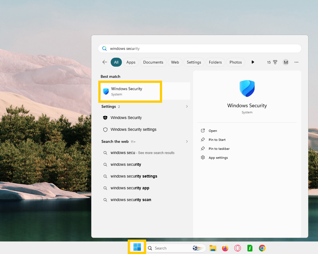This screenshot has width=318, height=254.
Task: Click the windows security search input field
Action: coord(199,48)
